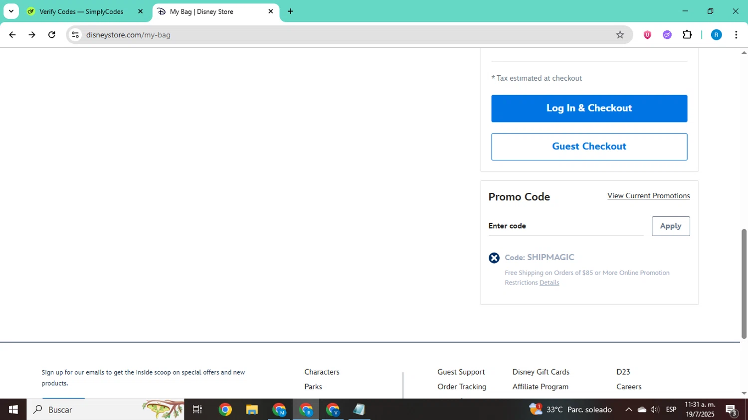The height and width of the screenshot is (420, 748).
Task: Click the browser forward arrow
Action: click(32, 35)
